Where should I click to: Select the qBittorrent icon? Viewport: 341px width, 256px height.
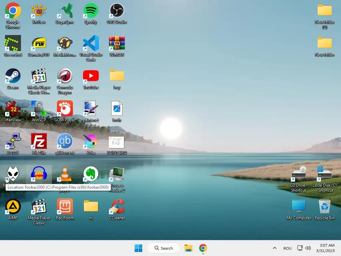point(65,141)
